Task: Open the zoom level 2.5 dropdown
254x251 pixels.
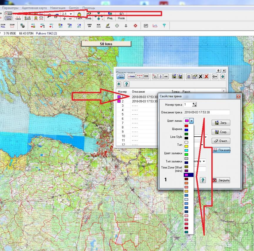Action: click(71, 14)
